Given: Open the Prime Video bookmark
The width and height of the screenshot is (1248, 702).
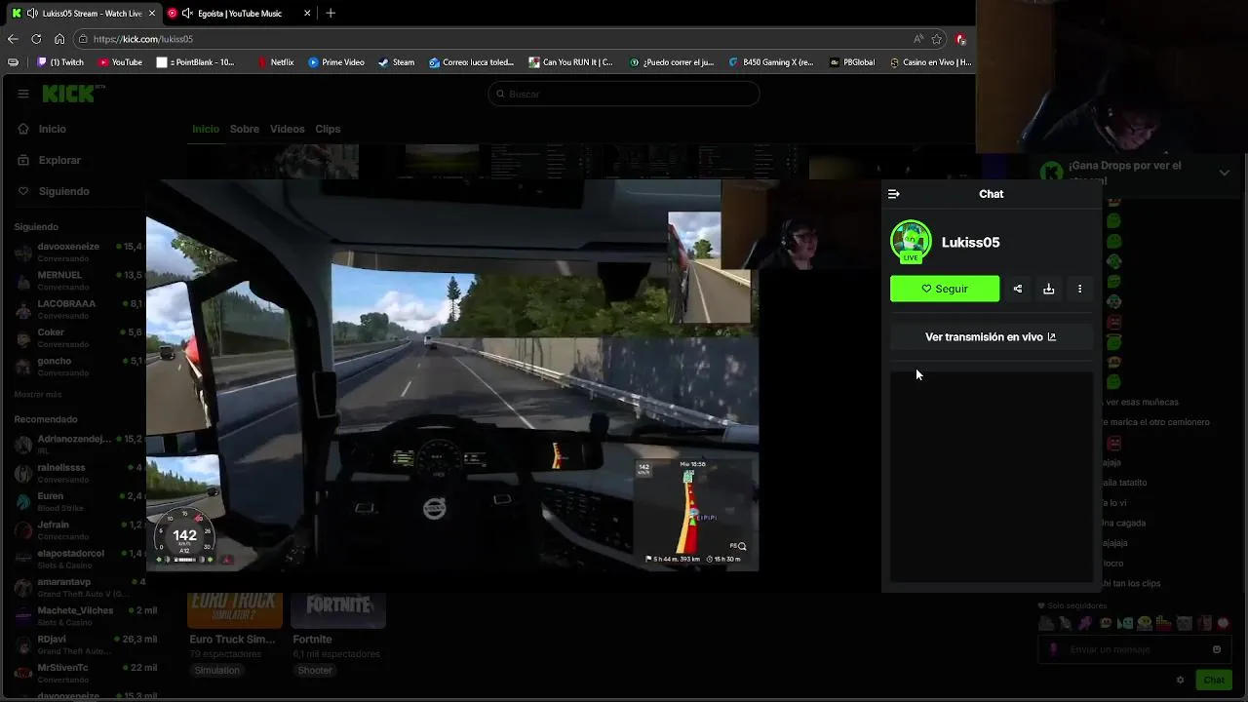Looking at the screenshot, I should tap(336, 62).
